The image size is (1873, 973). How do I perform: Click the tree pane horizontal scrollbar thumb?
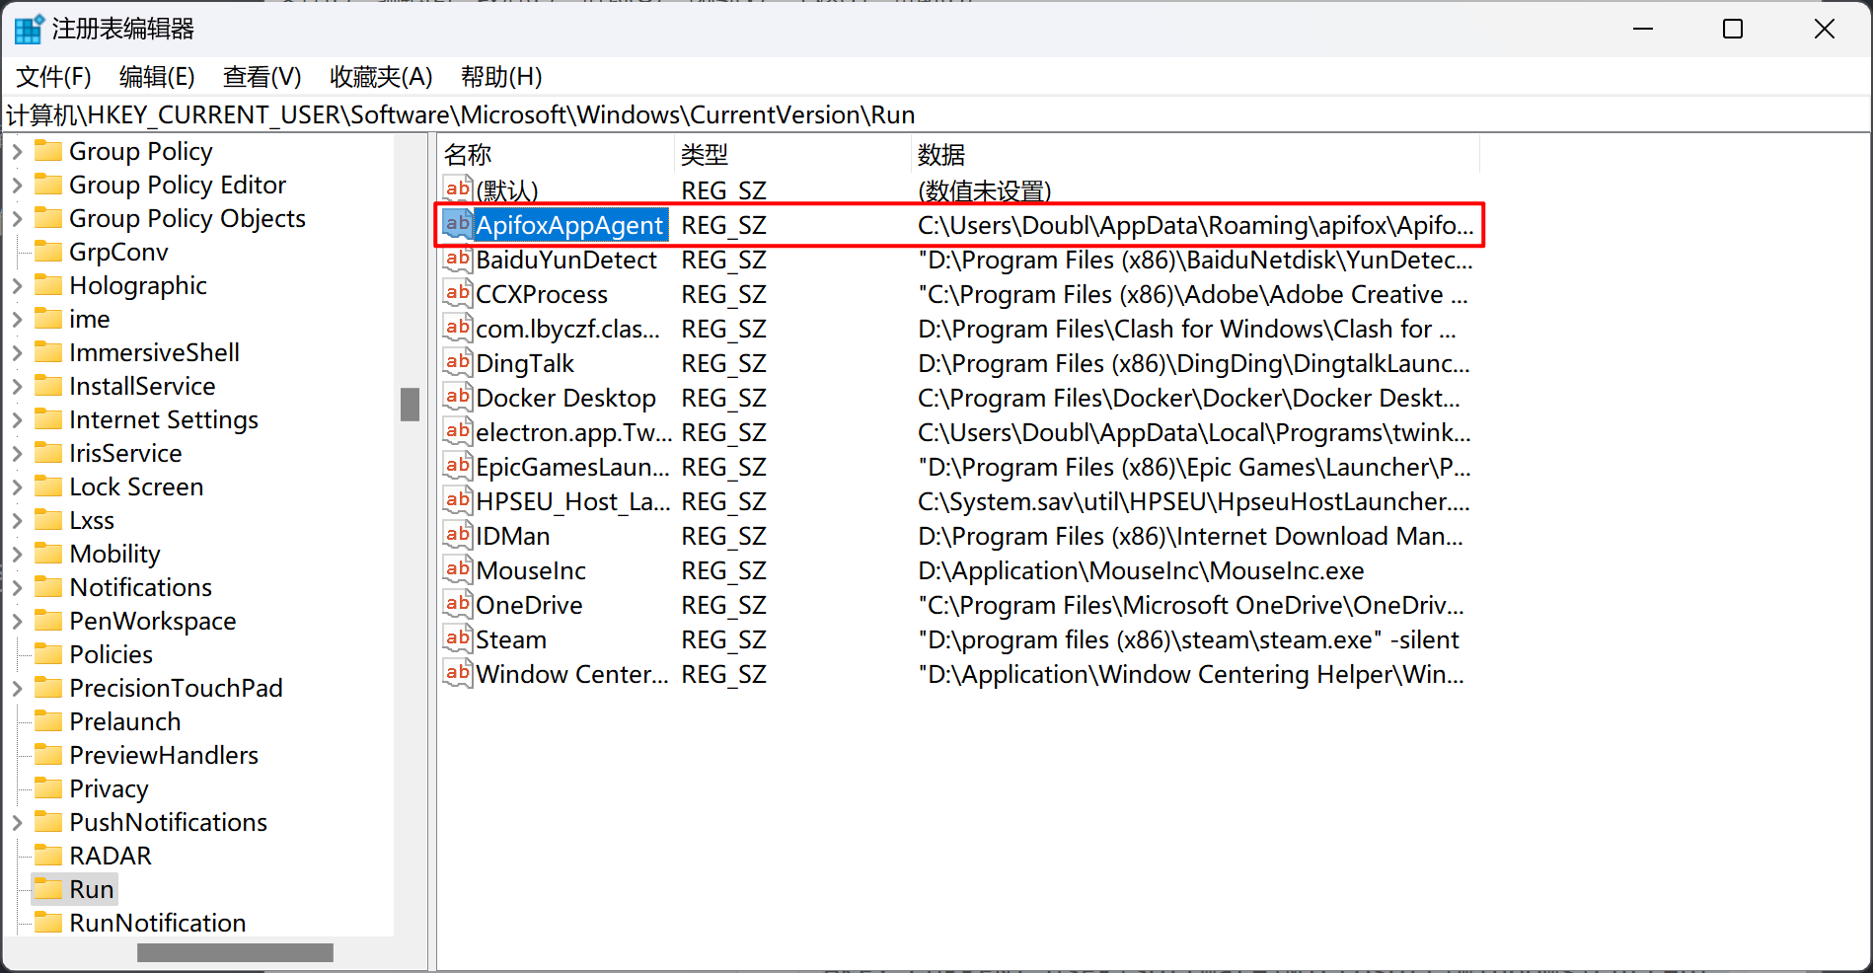pyautogui.click(x=235, y=952)
